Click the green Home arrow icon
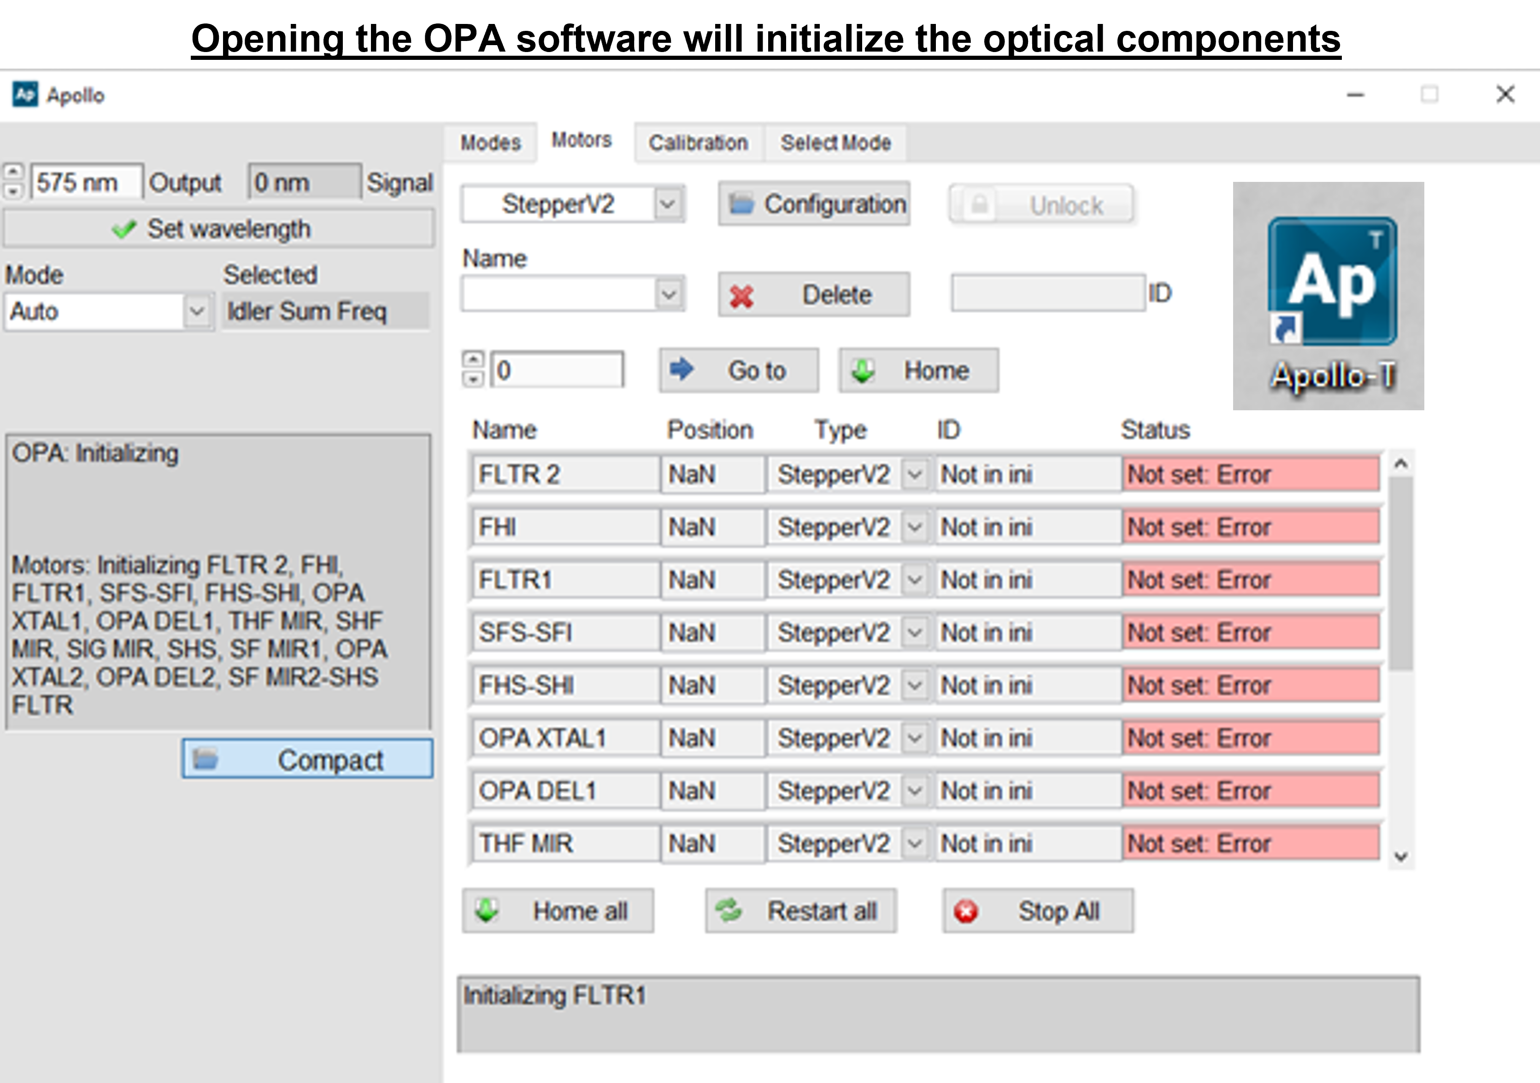 click(863, 370)
